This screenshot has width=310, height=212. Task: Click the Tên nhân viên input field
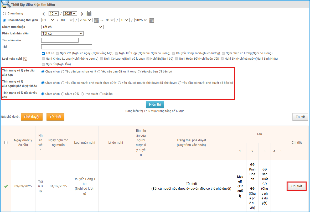pyautogui.click(x=60, y=40)
